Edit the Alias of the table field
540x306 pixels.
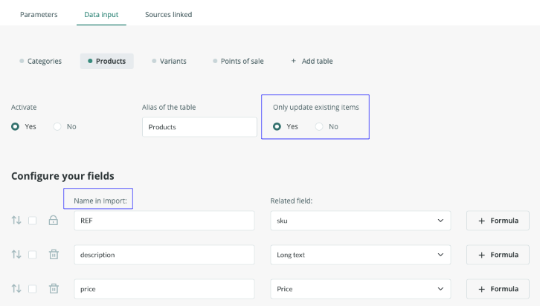pos(199,127)
